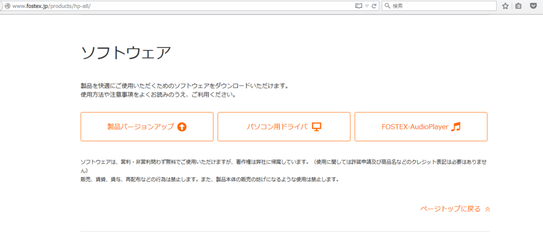
Task: Open 製品バージョンアップ button
Action: coord(147,127)
